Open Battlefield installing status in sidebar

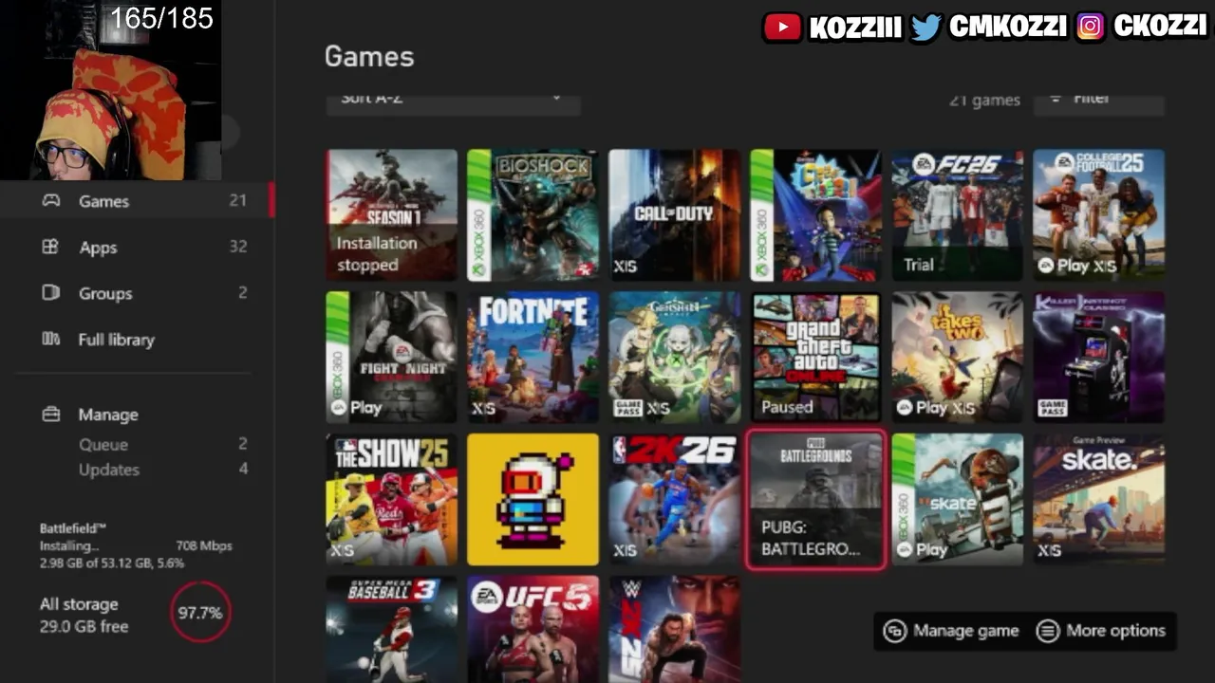tap(136, 545)
